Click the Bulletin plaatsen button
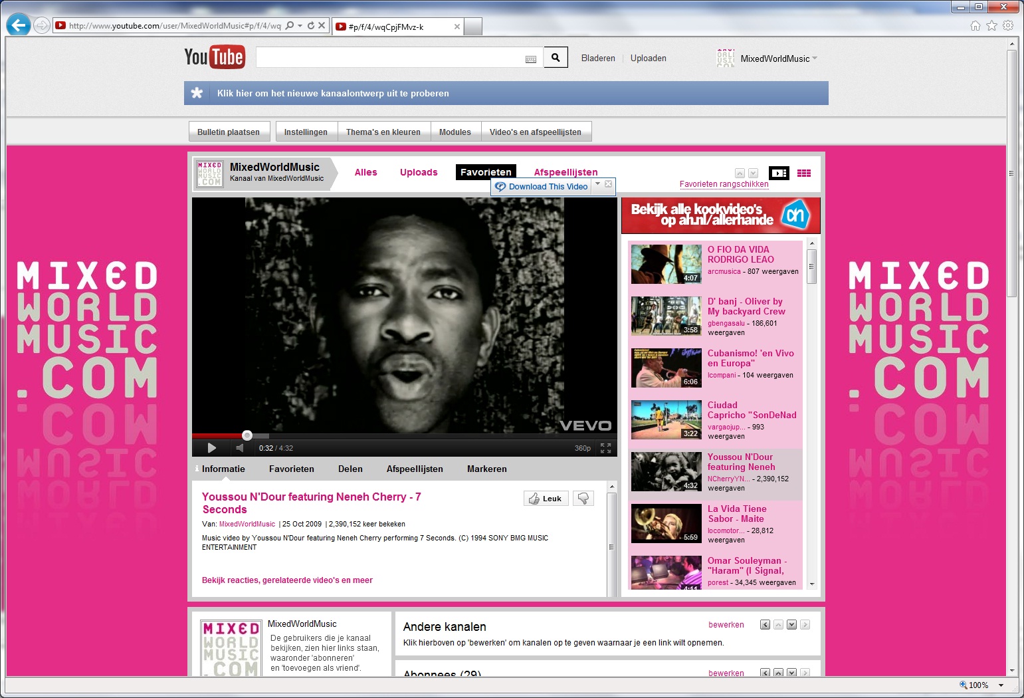Viewport: 1024px width, 698px height. click(x=229, y=132)
